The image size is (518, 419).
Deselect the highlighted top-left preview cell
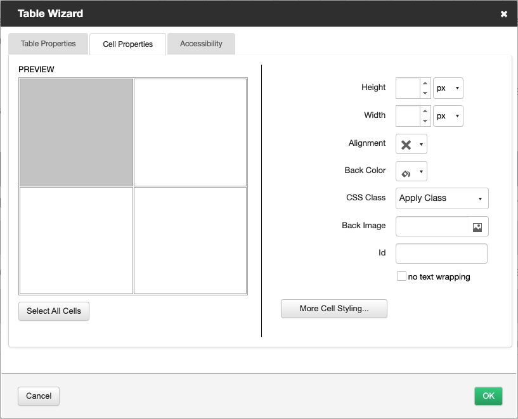click(75, 132)
